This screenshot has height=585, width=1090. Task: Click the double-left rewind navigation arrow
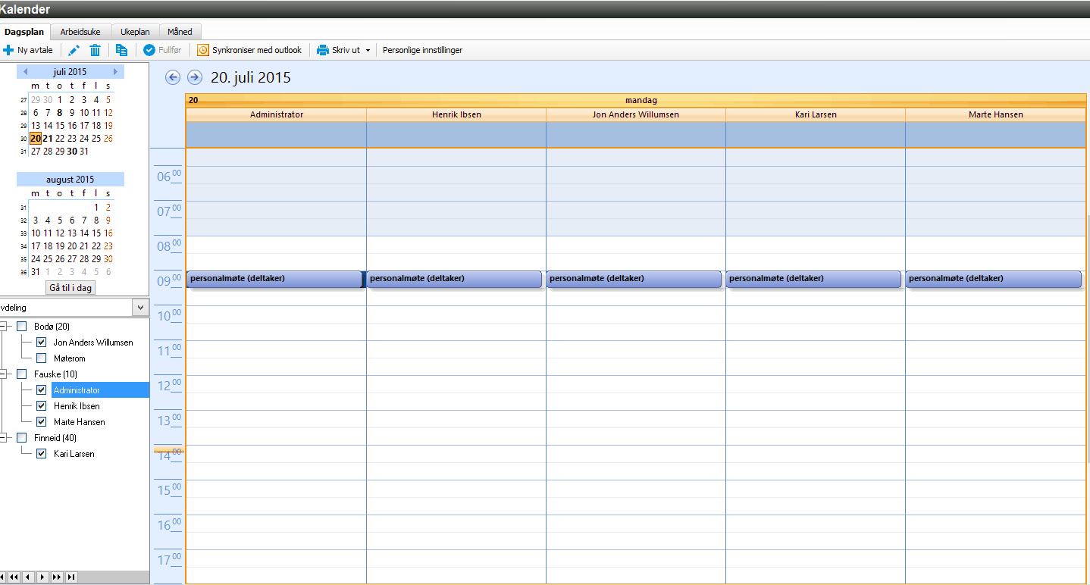click(15, 577)
